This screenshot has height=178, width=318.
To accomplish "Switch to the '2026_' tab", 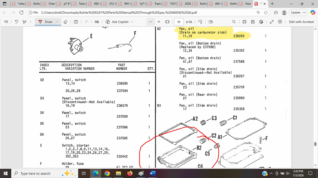I will click(x=185, y=4).
